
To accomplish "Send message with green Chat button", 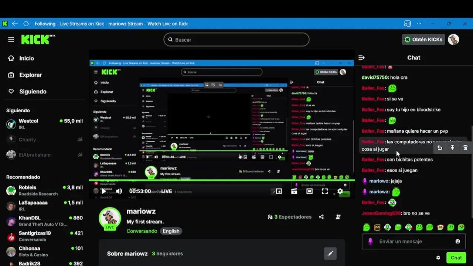I will (456, 258).
